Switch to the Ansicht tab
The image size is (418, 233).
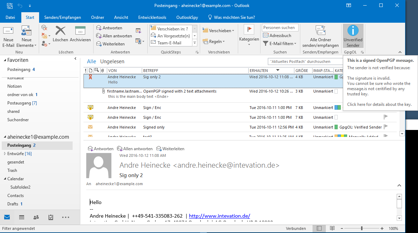pos(121,17)
